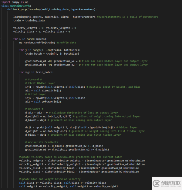Click the 'train = training_data' line
Image resolution: width=182 pixels, height=190 pixels.
point(29,20)
